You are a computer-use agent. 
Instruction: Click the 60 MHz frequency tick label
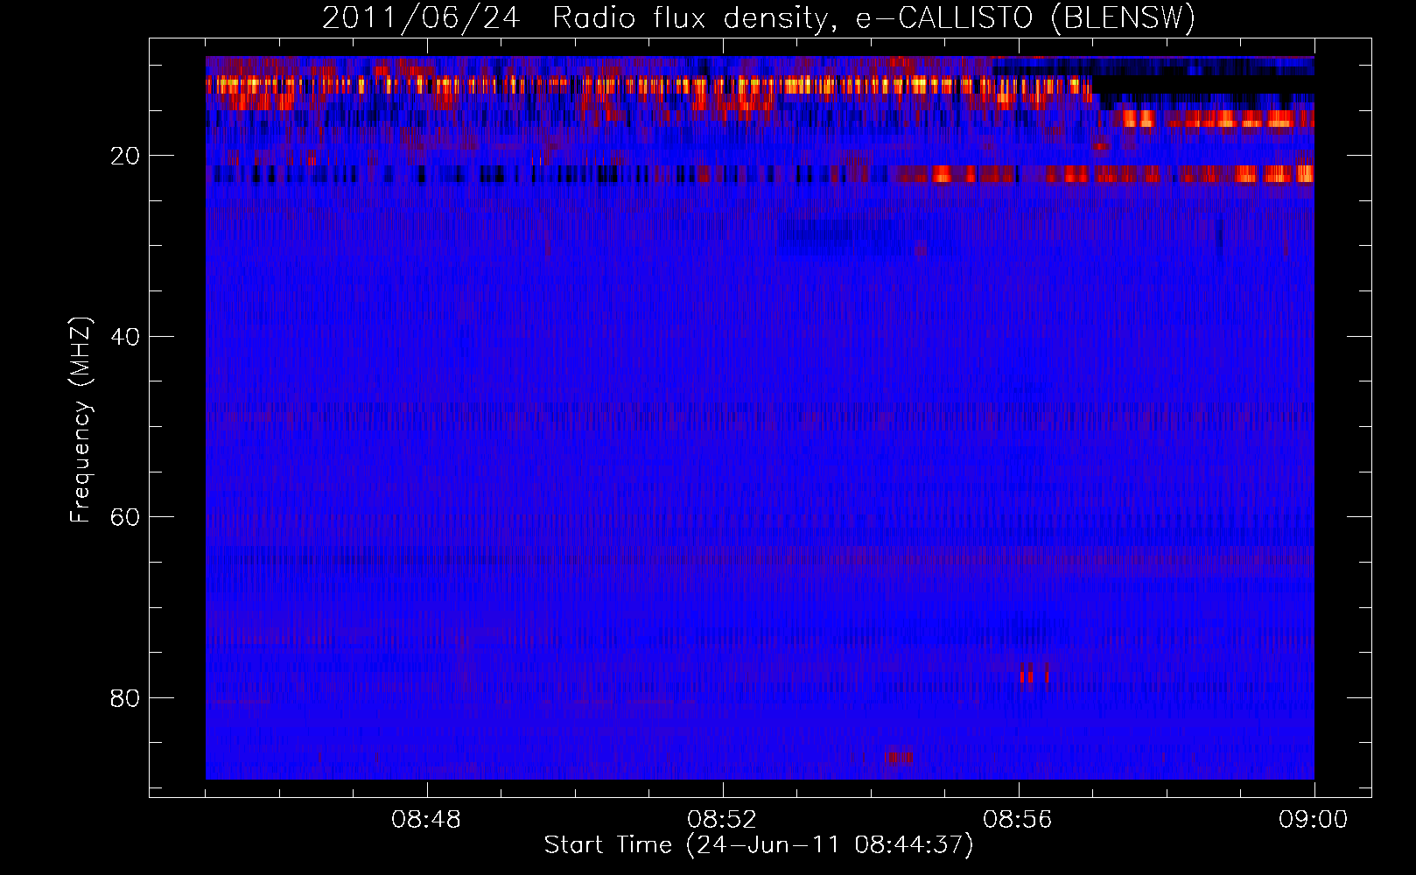coord(125,517)
